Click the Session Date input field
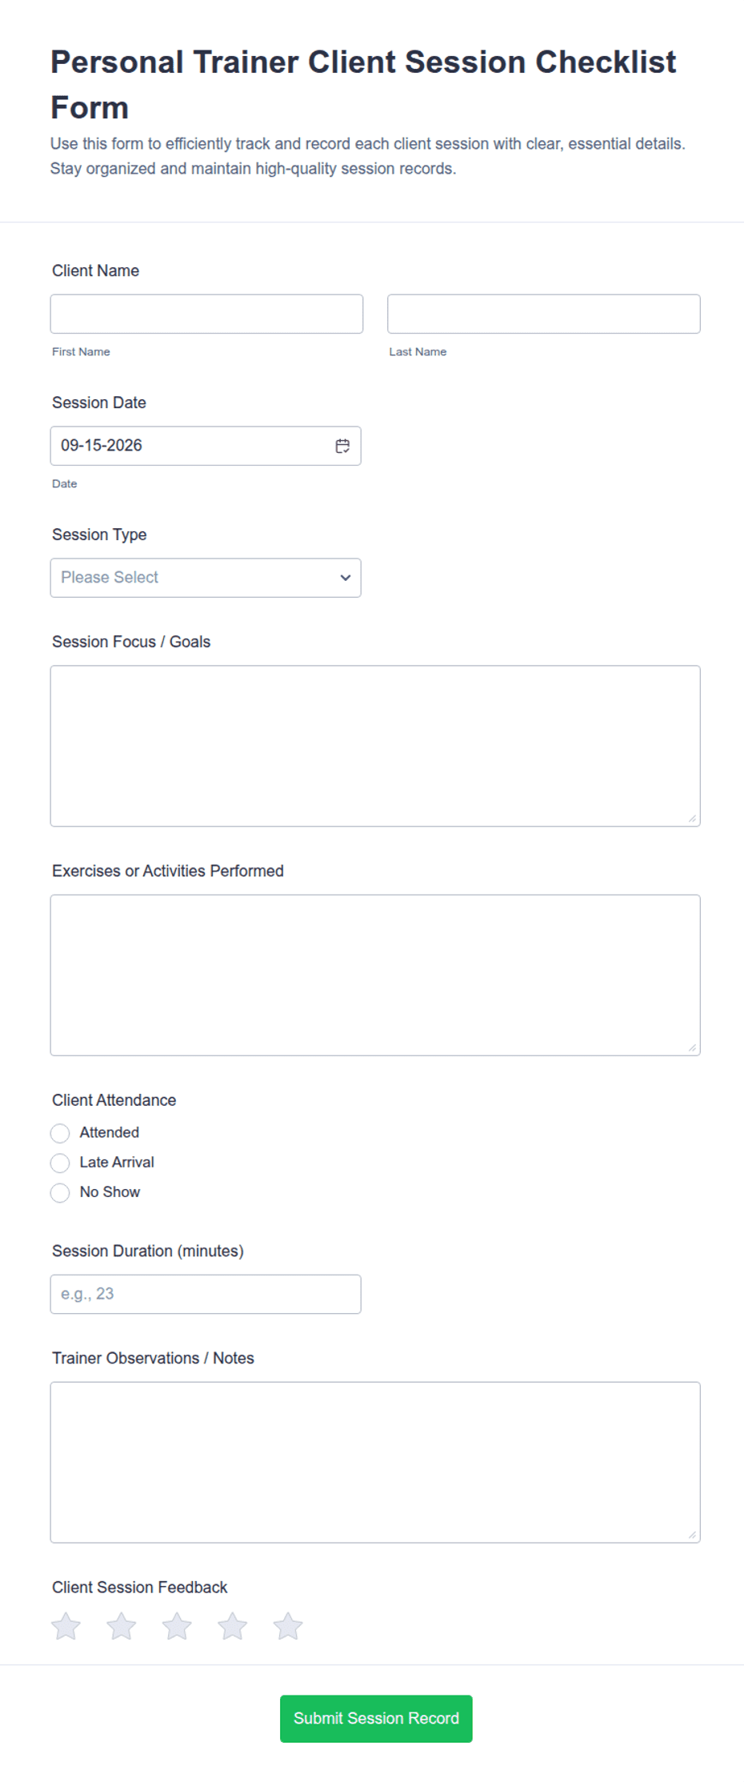 pos(206,446)
